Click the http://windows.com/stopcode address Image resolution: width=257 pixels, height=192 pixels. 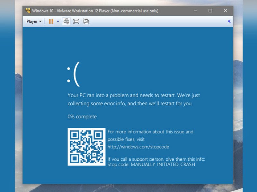138,147
